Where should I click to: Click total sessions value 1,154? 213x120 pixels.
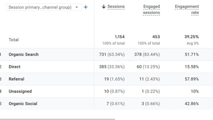coord(119,37)
